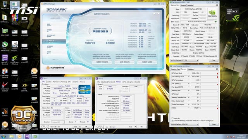Open Memory Used sensor dropdown
This screenshot has width=248, height=139.
pos(189,91)
